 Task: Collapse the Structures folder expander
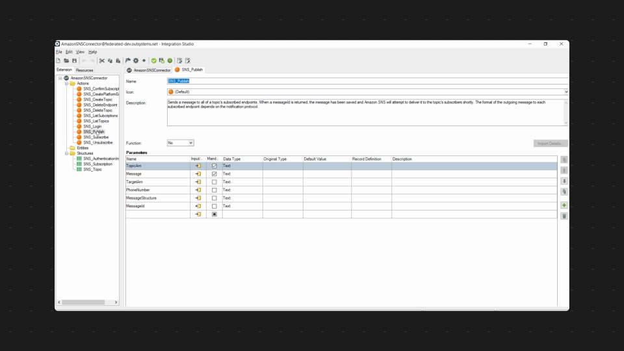tap(66, 153)
